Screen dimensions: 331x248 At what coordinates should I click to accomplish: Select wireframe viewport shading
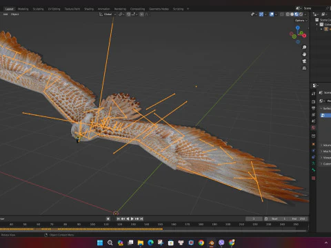(x=288, y=14)
